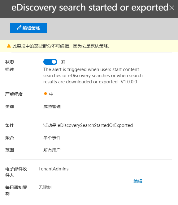Click the 每日通知限制 label
Image resolution: width=178 pixels, height=205 pixels.
pyautogui.click(x=16, y=190)
